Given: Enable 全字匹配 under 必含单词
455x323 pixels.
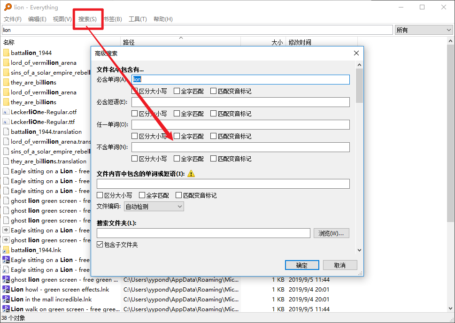Looking at the screenshot, I should pos(177,91).
